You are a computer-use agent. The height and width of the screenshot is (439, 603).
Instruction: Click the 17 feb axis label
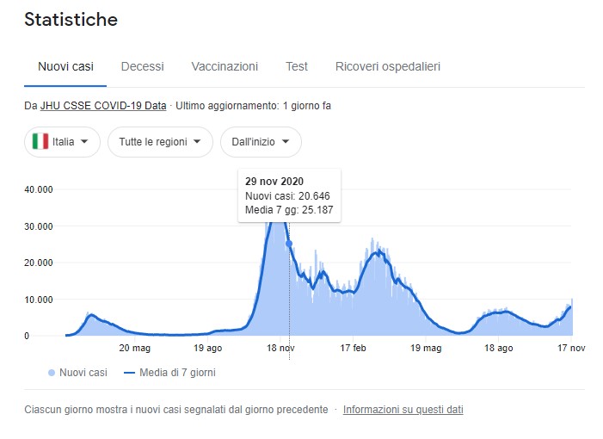(353, 348)
